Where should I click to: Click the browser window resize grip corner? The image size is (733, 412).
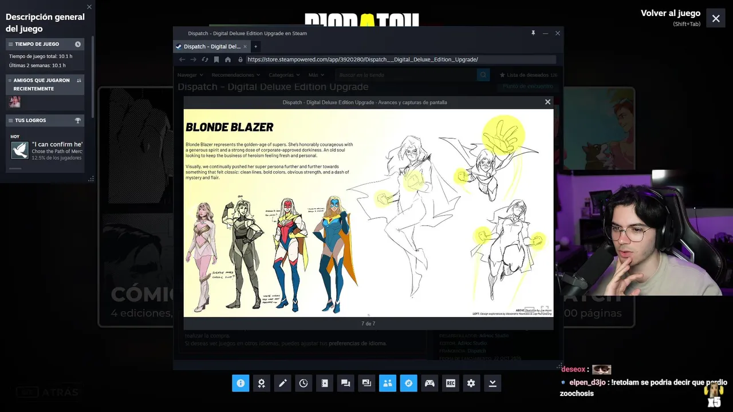pos(559,366)
